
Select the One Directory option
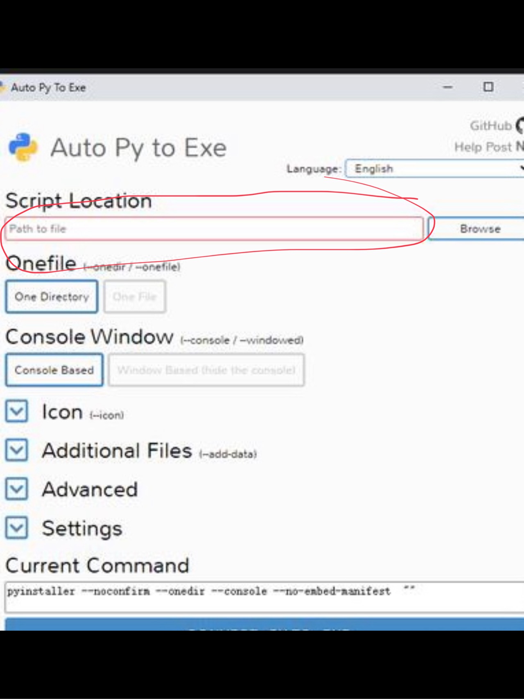[52, 296]
